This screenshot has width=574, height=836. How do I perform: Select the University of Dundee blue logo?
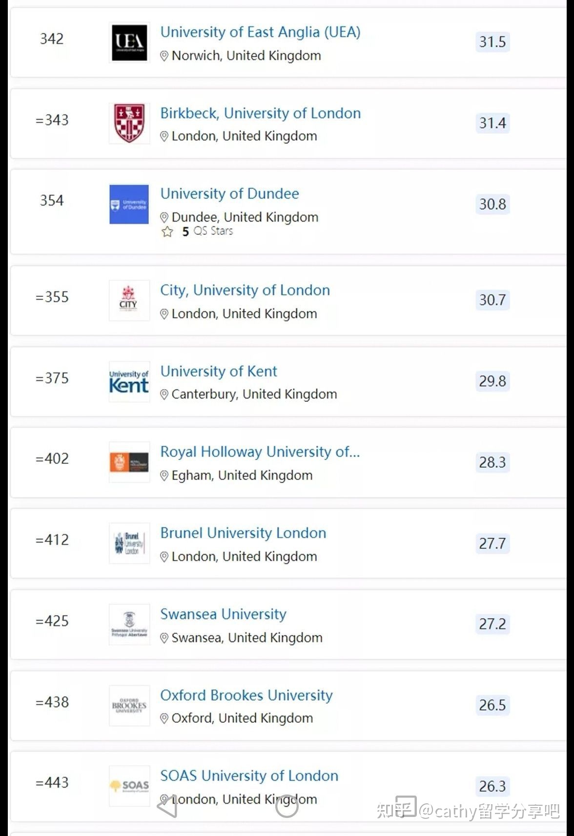point(129,204)
